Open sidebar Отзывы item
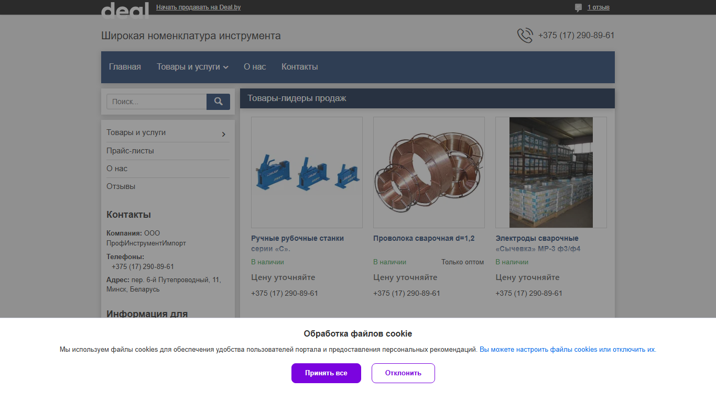 [x=121, y=186]
